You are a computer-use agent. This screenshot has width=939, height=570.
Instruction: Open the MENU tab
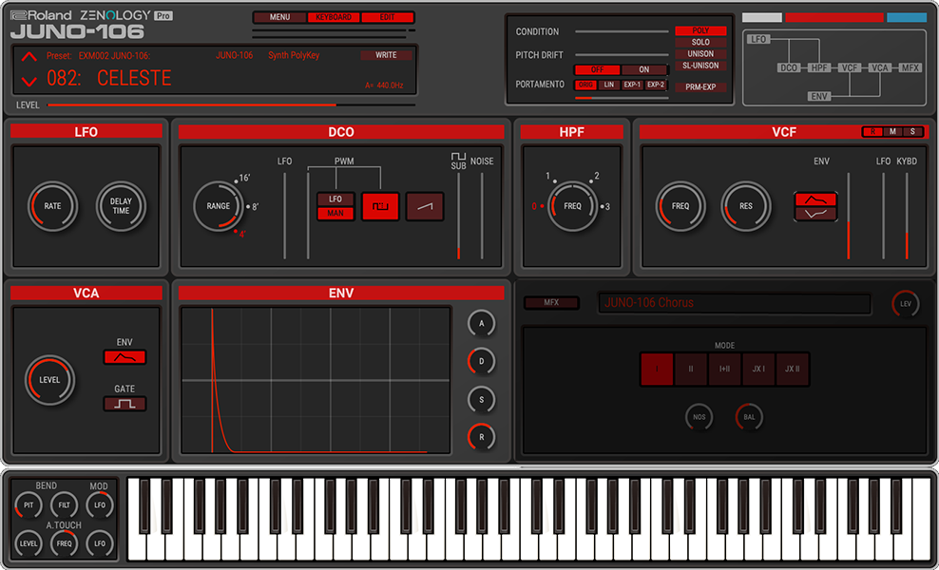coord(279,17)
